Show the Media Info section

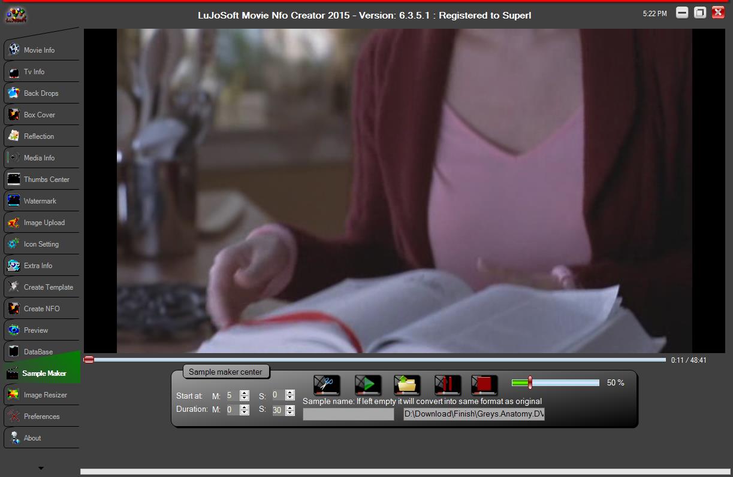click(x=41, y=158)
